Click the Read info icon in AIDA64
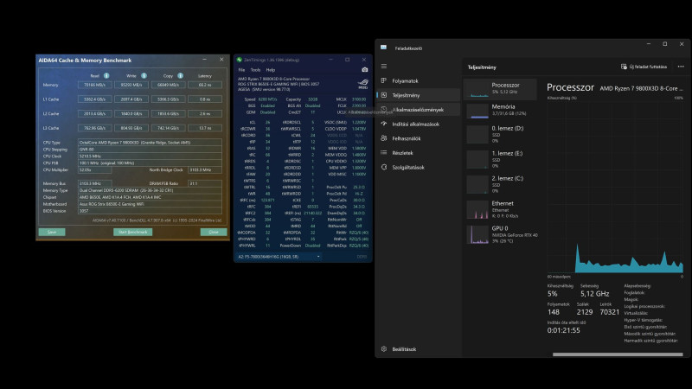Screen dimensions: 692x389 click(106, 76)
